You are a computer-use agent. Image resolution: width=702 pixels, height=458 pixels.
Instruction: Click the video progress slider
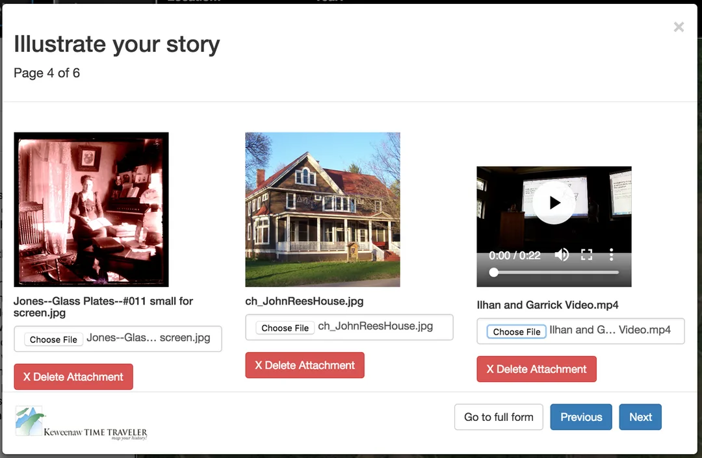(554, 272)
